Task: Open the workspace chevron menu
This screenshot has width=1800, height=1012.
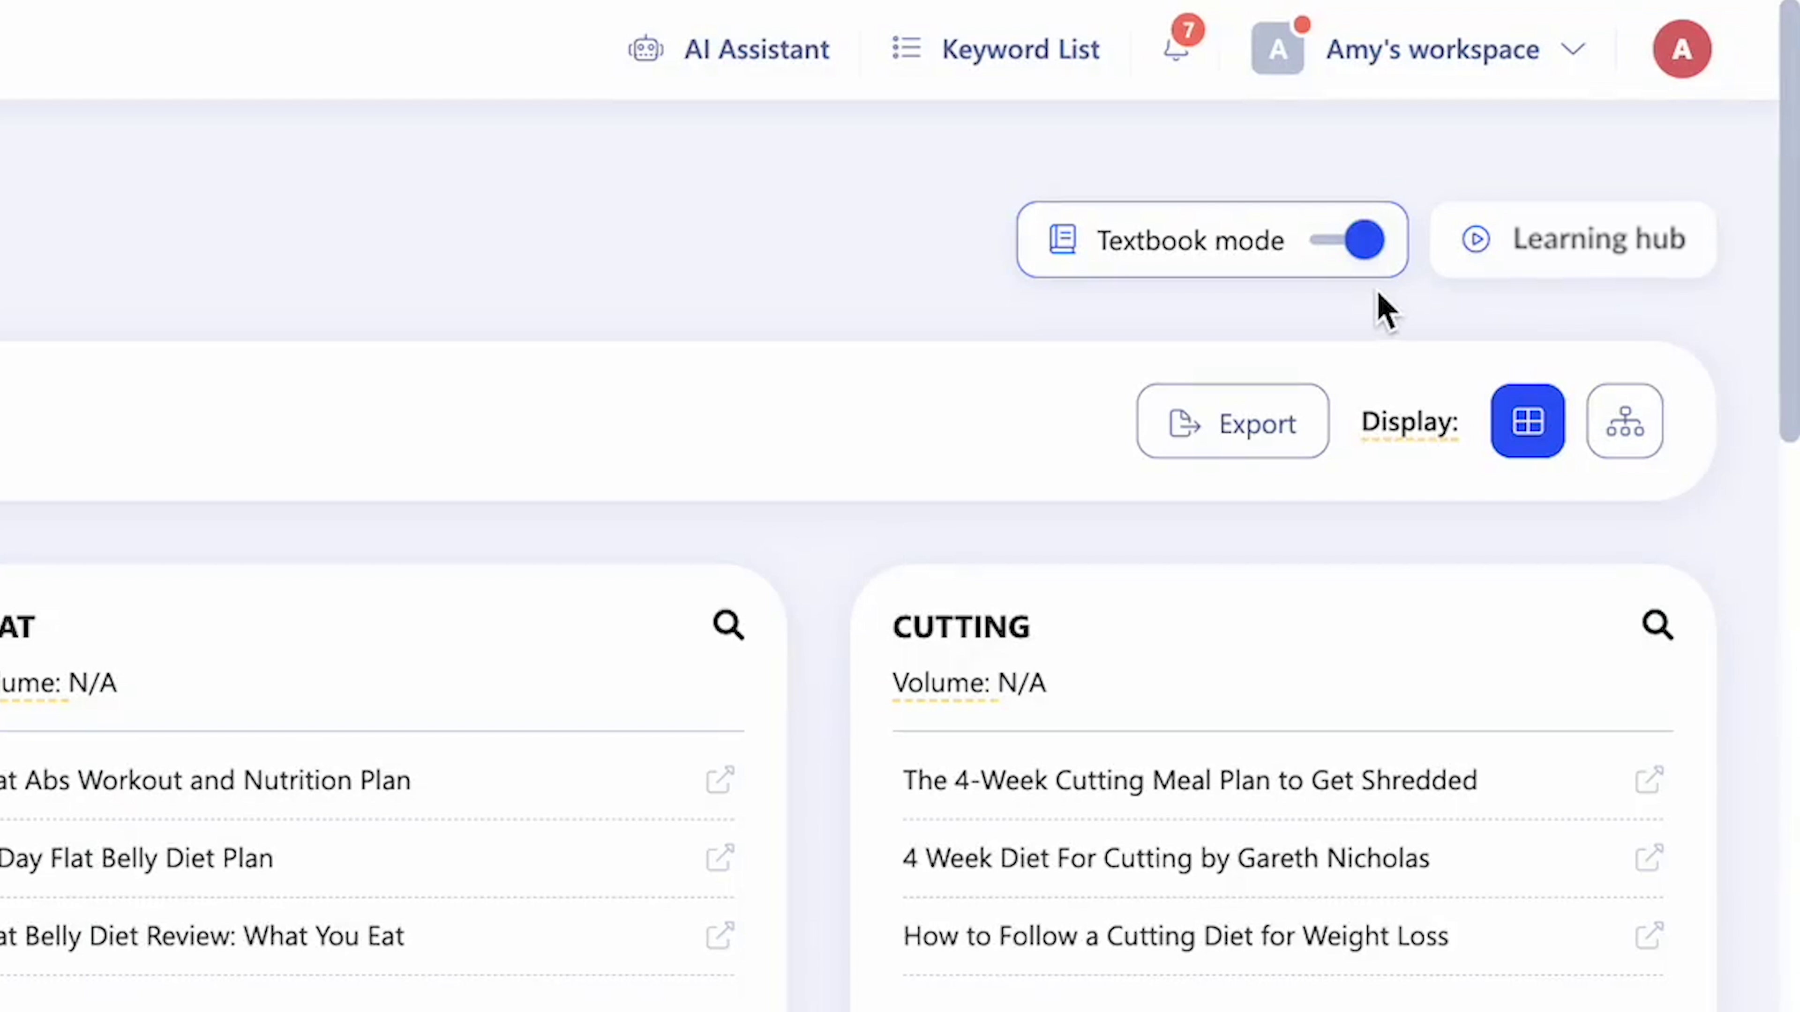Action: tap(1572, 49)
